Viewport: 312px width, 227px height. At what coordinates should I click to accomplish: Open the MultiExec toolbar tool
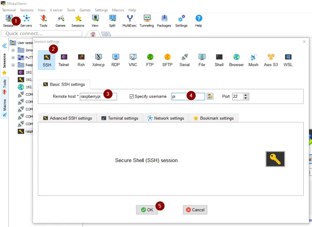tap(129, 20)
